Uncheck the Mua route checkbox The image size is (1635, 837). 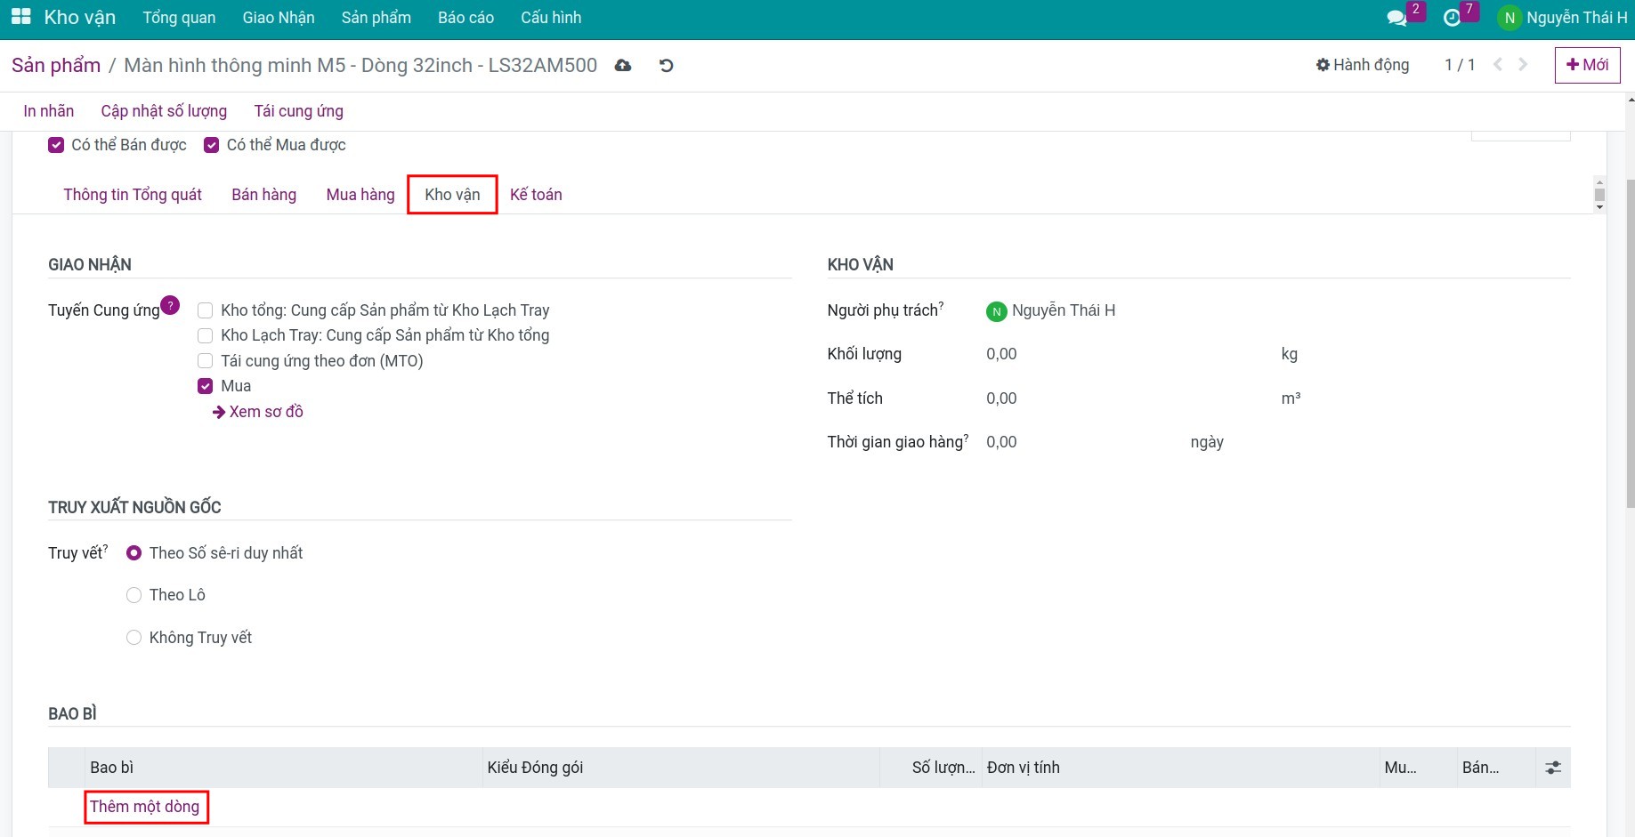[x=206, y=386]
